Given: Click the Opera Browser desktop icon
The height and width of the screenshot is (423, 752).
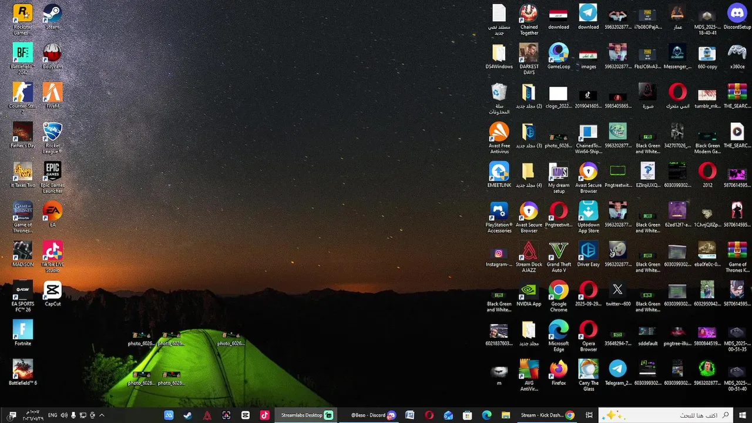Looking at the screenshot, I should [588, 336].
